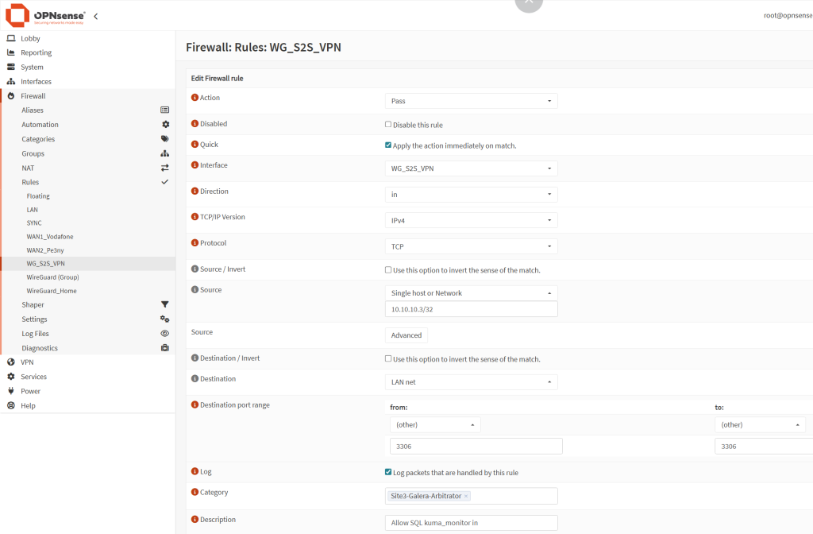Screen dimensions: 813x534
Task: Click the Automation gear icon
Action: coord(164,124)
